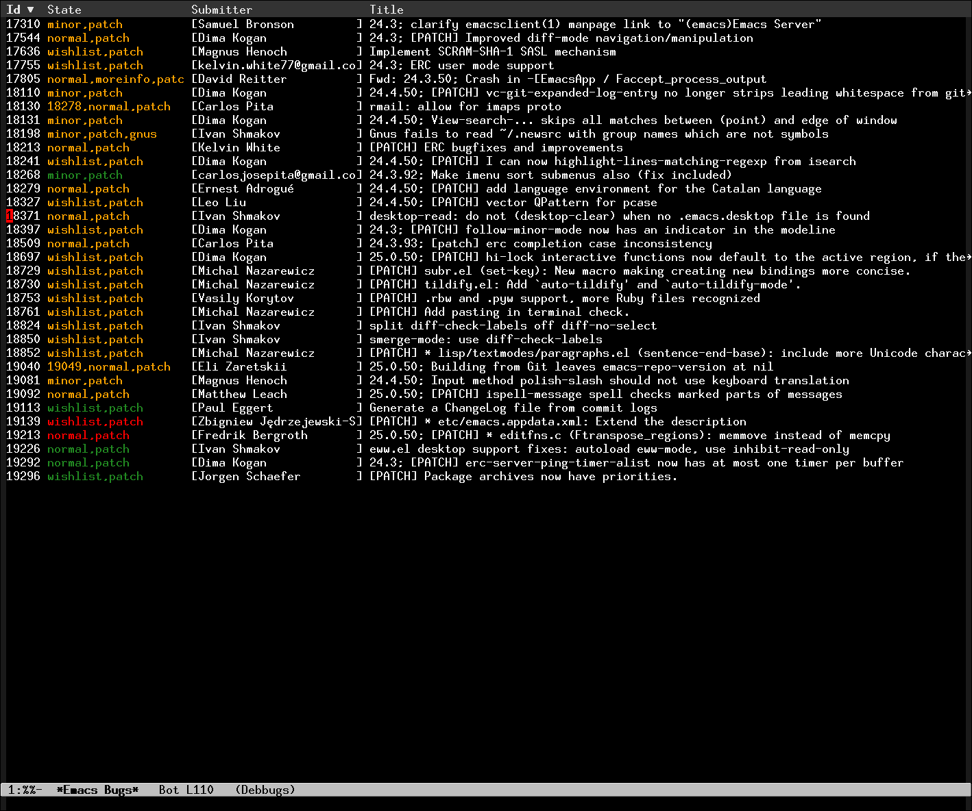Open bug 18850 smerge-mode diff-check-labels

tap(486, 339)
